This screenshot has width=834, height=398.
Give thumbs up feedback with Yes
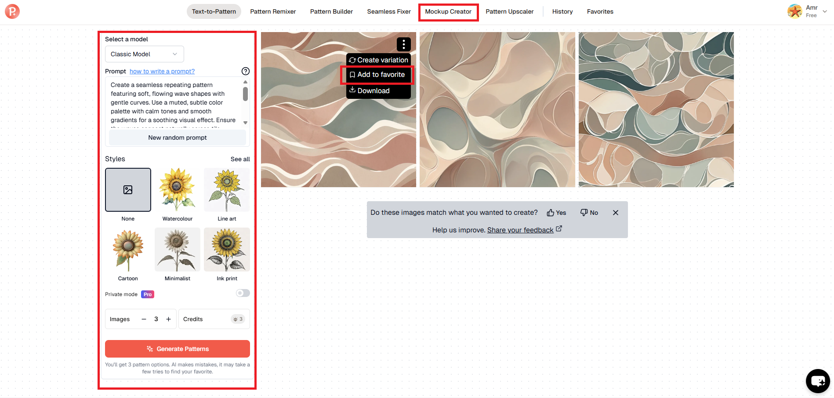556,212
